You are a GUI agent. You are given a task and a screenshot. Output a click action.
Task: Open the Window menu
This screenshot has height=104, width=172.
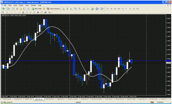[x=33, y=5]
